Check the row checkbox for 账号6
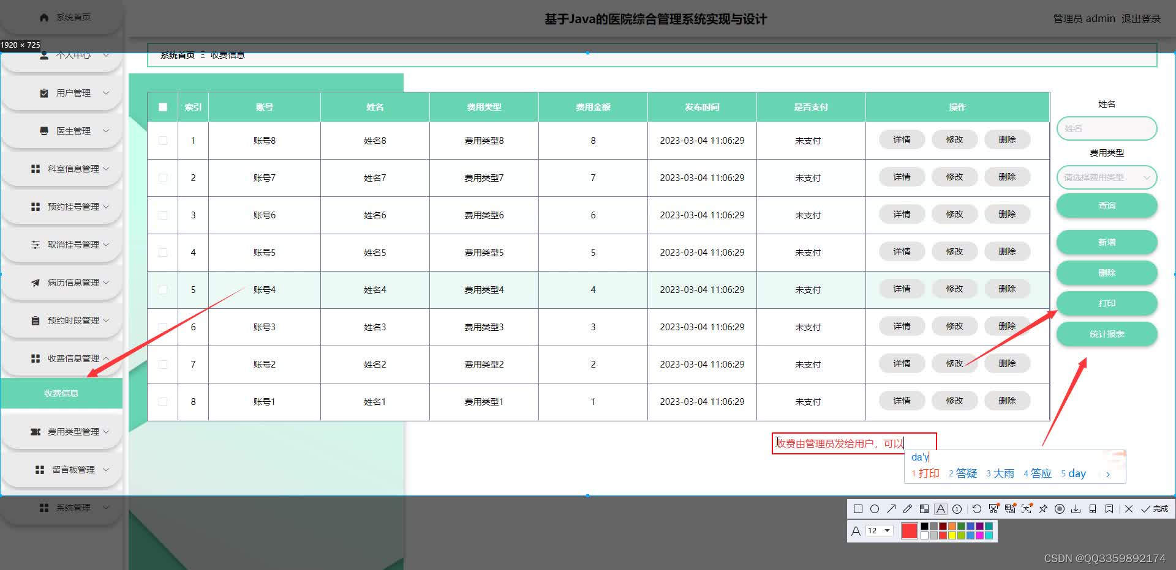The height and width of the screenshot is (570, 1176). coord(163,215)
